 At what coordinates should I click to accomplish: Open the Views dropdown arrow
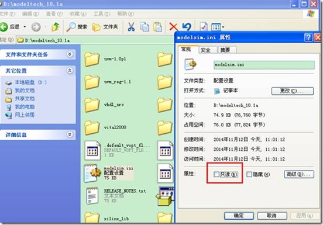point(223,27)
